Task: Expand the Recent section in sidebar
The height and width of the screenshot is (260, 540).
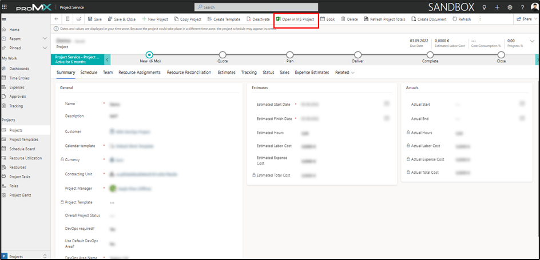Action: point(45,38)
